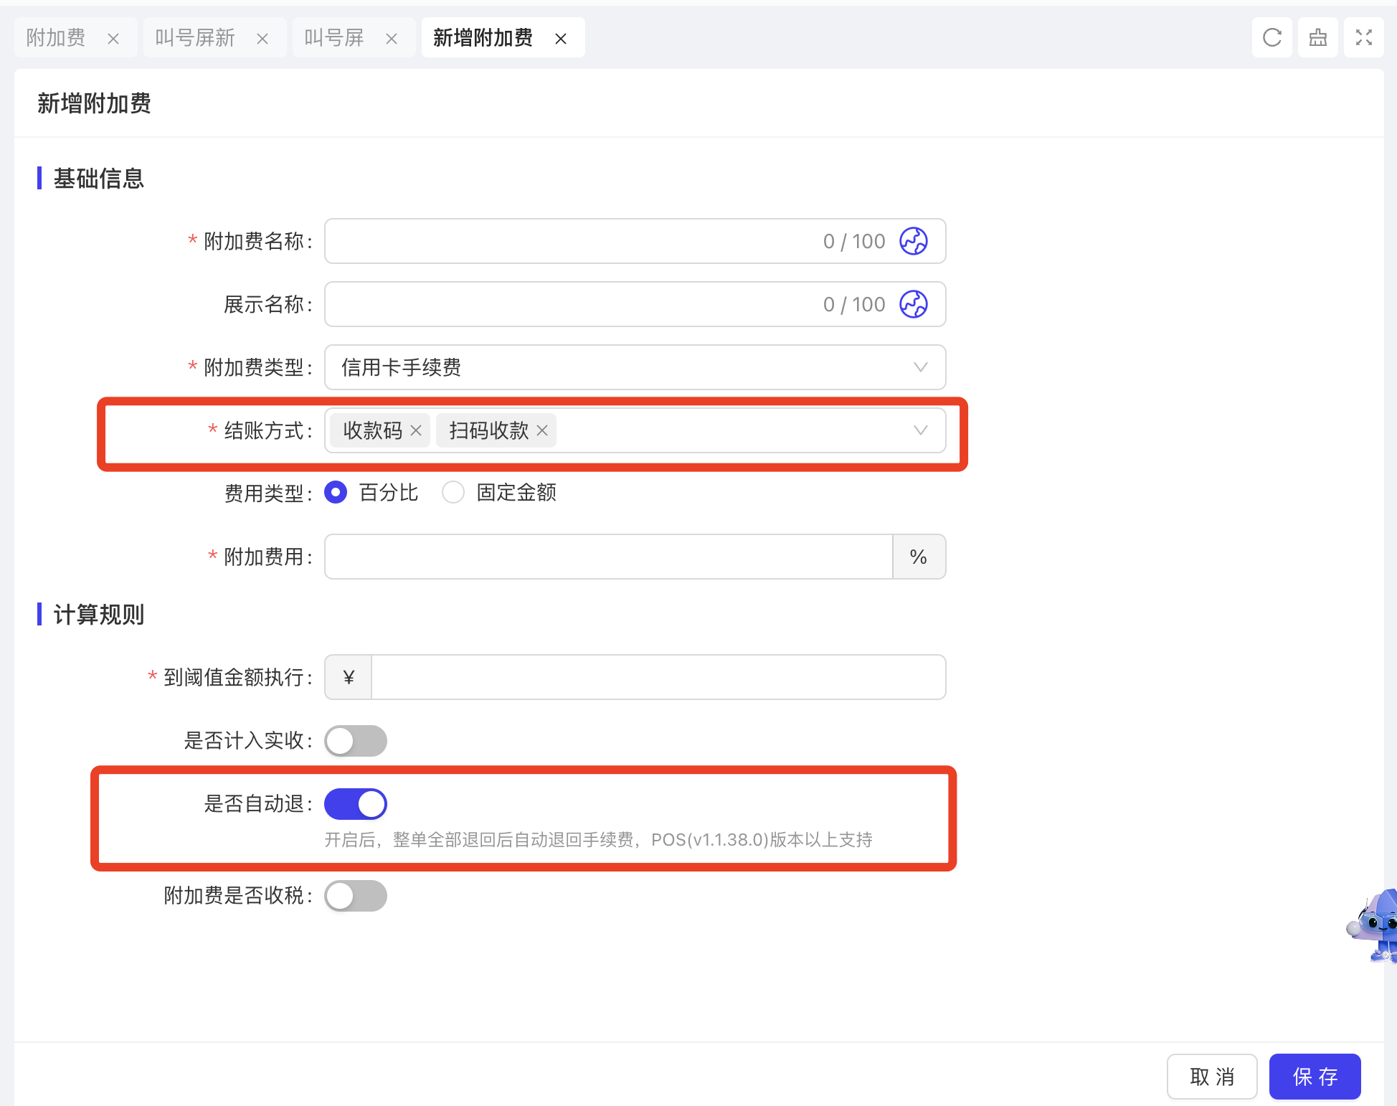The width and height of the screenshot is (1397, 1106).
Task: Expand the 结账方式 dropdown arrow
Action: coord(920,430)
